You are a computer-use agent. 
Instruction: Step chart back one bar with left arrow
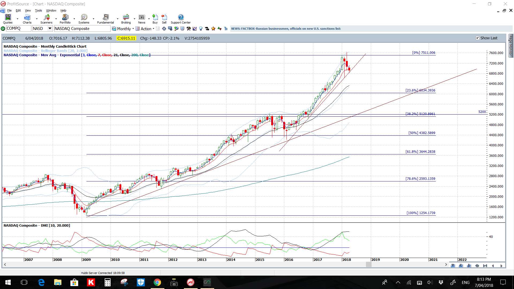[x=493, y=266]
